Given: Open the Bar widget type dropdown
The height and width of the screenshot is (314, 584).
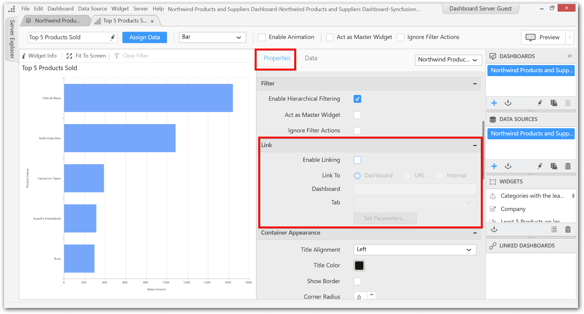Looking at the screenshot, I should [x=212, y=37].
